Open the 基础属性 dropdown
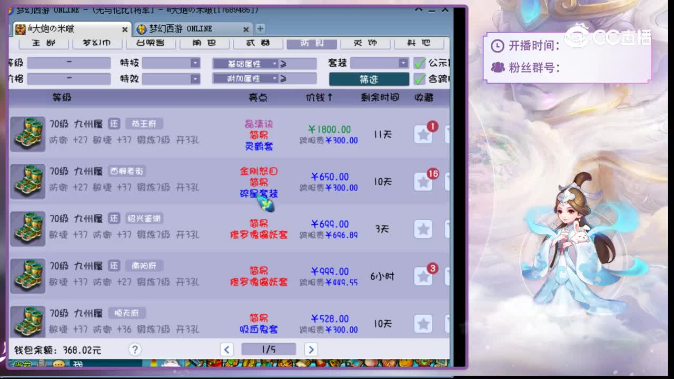This screenshot has height=379, width=674. point(245,64)
